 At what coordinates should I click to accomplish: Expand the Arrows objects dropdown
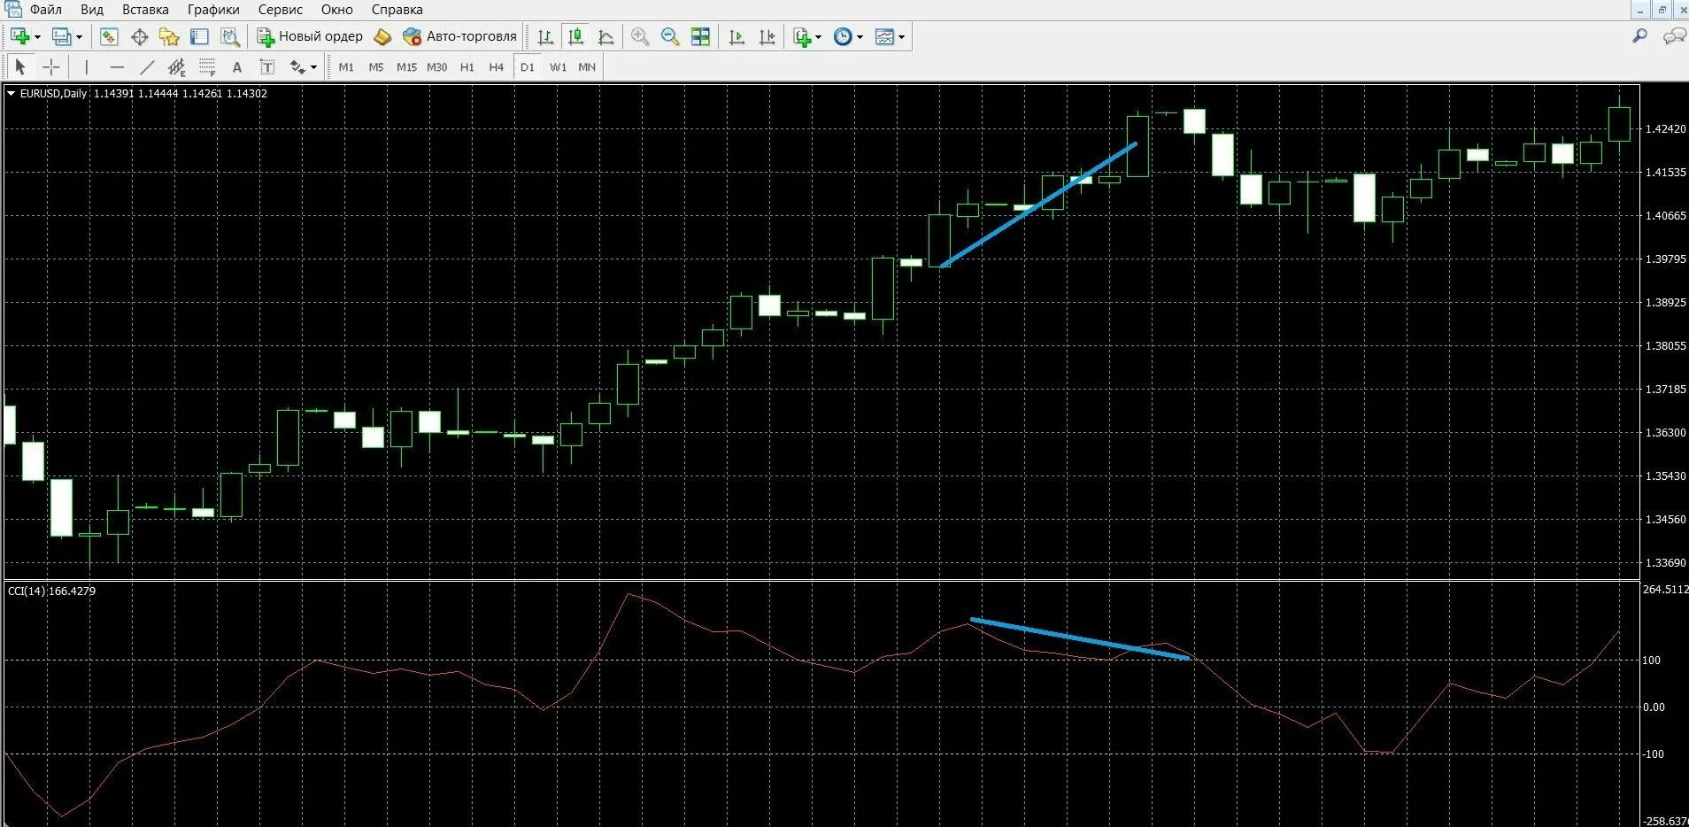point(313,67)
